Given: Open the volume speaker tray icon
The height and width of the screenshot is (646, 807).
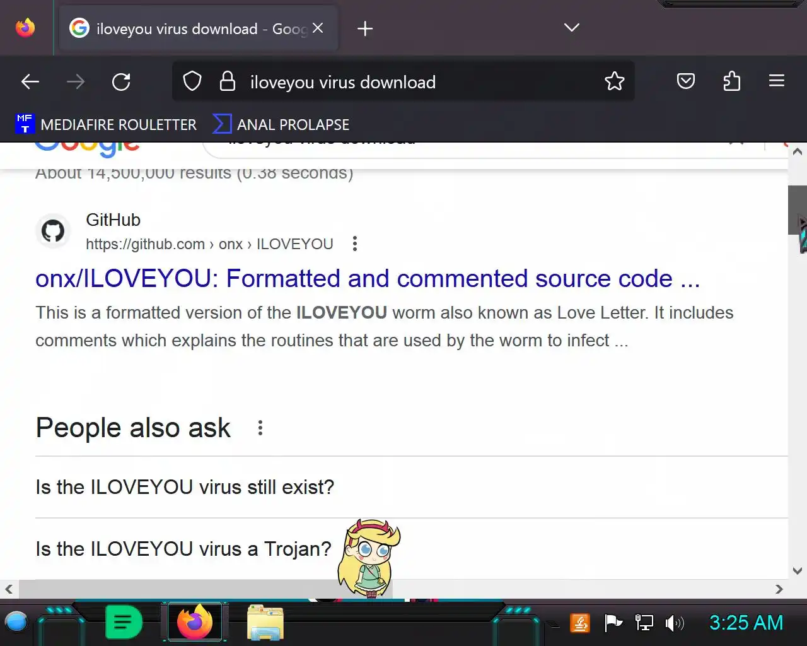Looking at the screenshot, I should (675, 623).
